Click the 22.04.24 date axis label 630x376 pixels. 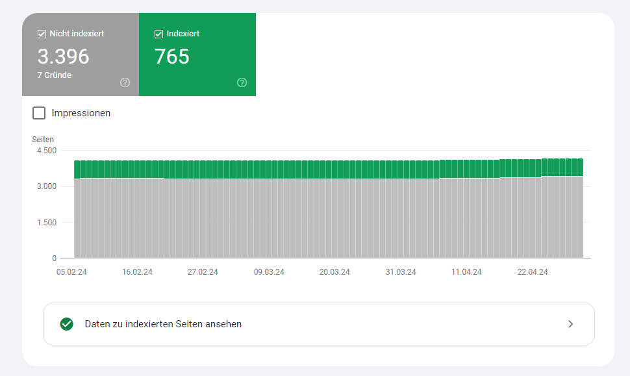tap(533, 272)
